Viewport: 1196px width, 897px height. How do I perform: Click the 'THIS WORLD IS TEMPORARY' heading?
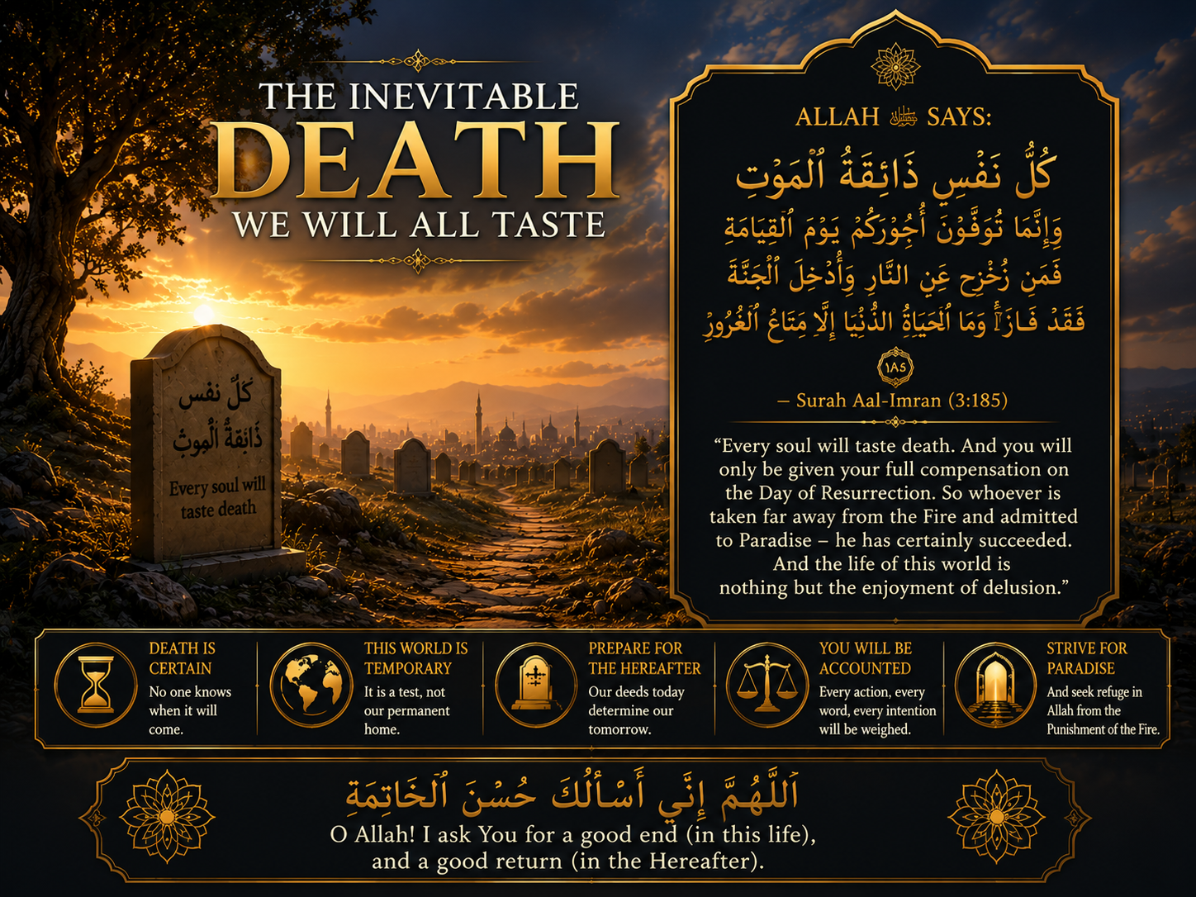coord(416,658)
